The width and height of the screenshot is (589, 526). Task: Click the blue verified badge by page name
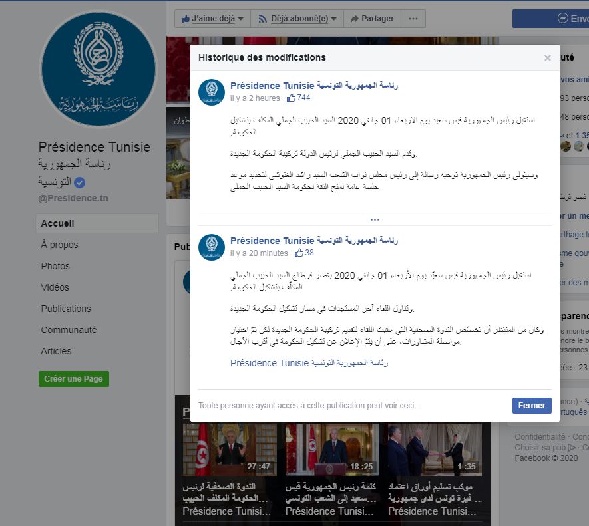tap(79, 182)
